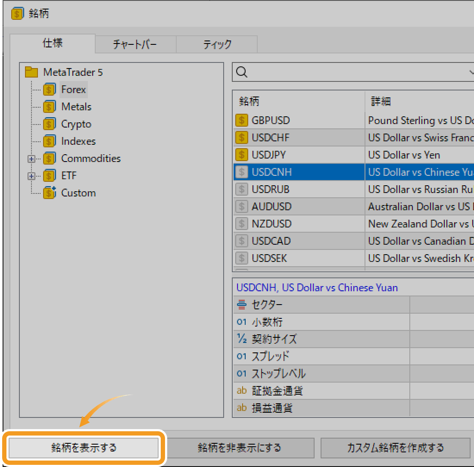Select the Forex tree label
The width and height of the screenshot is (474, 467).
[x=73, y=90]
